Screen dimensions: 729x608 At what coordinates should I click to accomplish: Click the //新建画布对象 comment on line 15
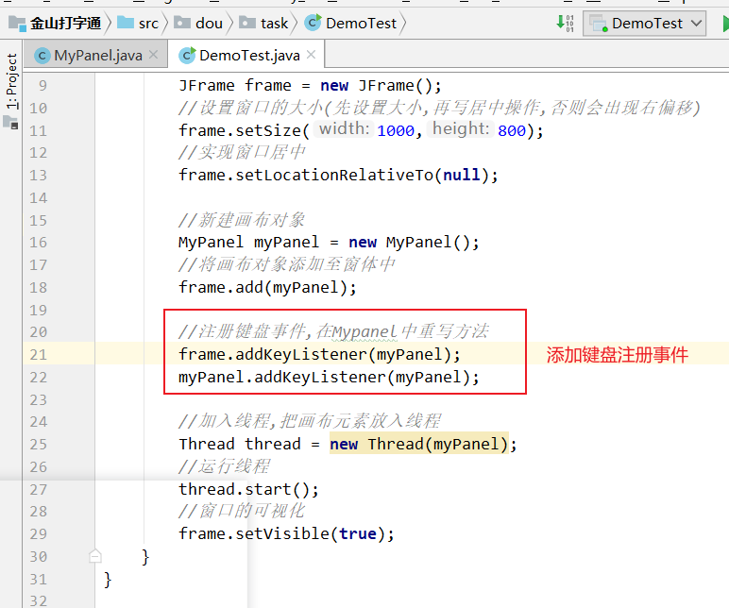click(242, 220)
